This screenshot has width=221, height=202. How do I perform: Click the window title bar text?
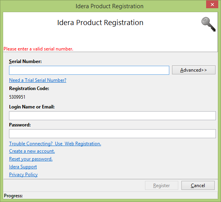(109, 6)
